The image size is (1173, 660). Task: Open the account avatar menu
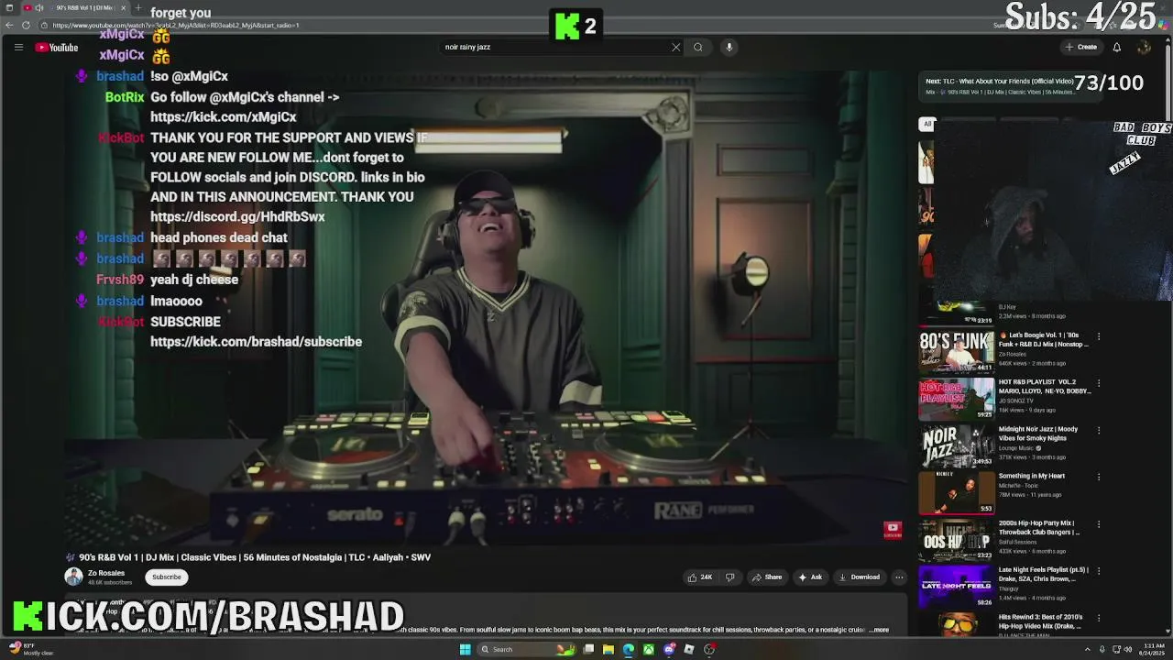tap(1144, 47)
